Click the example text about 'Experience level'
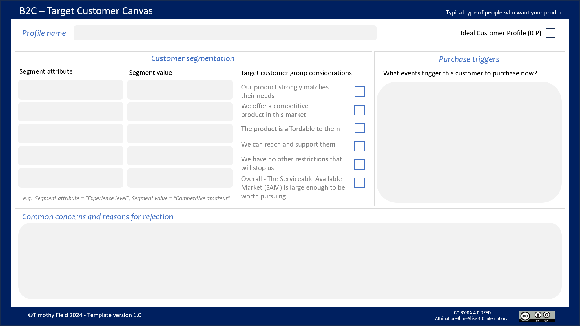This screenshot has width=580, height=326. click(x=127, y=198)
